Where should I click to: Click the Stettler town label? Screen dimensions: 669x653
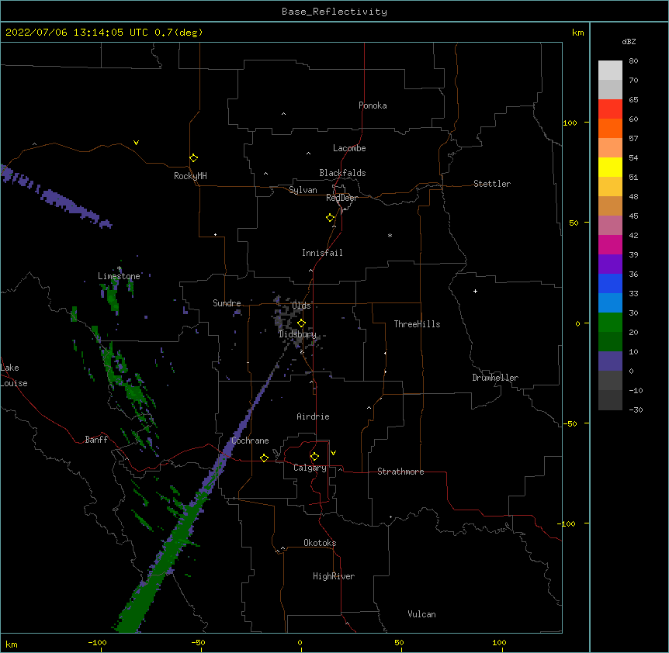coord(492,184)
